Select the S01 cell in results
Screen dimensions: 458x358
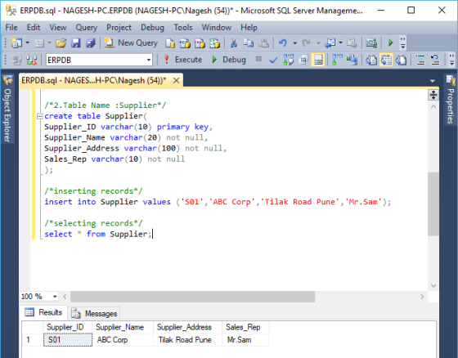[x=68, y=340]
